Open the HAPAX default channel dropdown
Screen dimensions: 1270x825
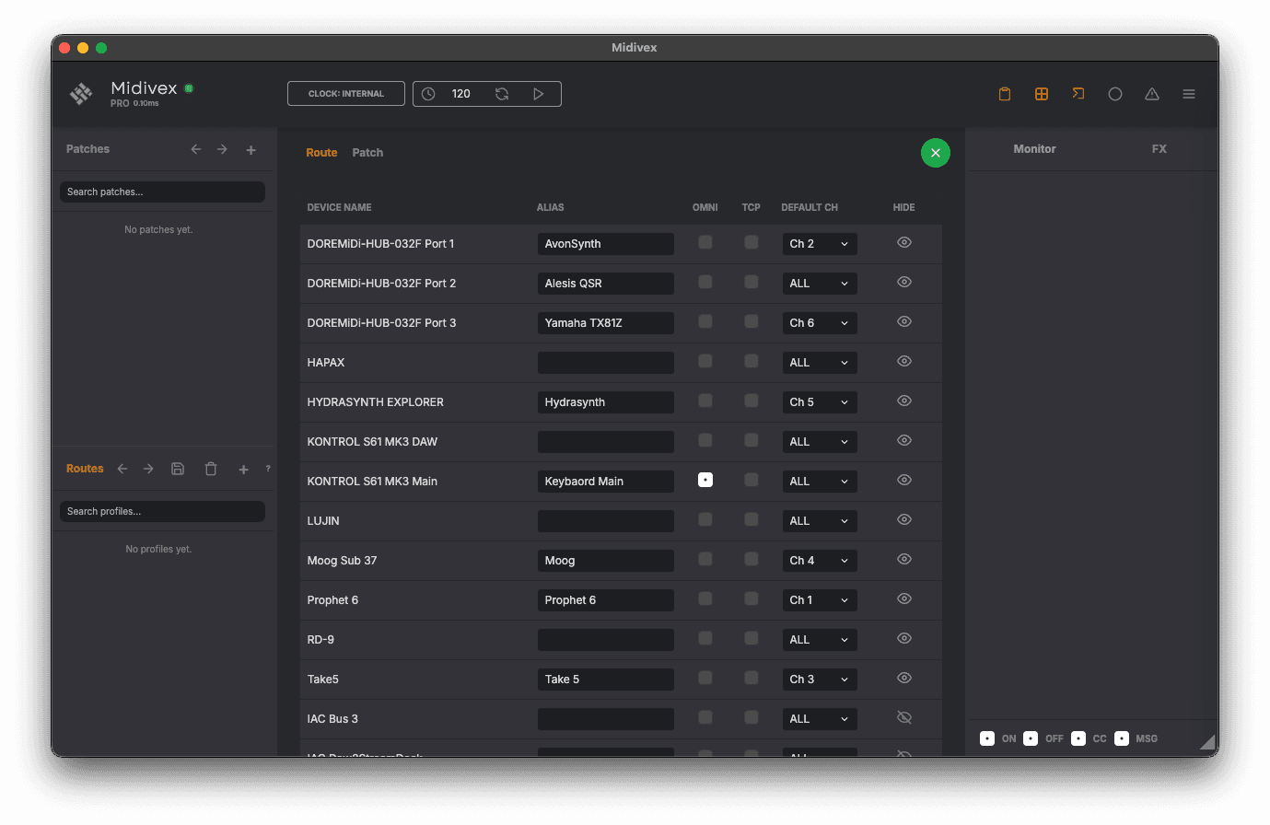[819, 363]
